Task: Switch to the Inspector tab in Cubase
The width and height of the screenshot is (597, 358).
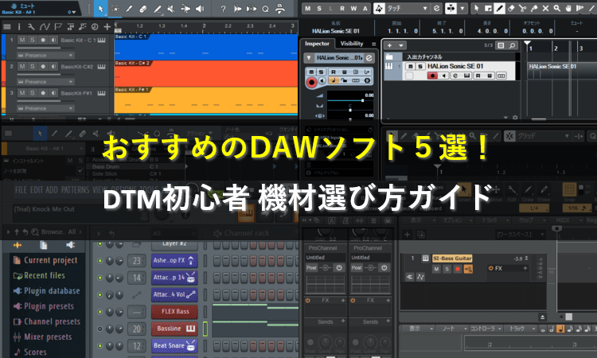Action: [x=317, y=44]
